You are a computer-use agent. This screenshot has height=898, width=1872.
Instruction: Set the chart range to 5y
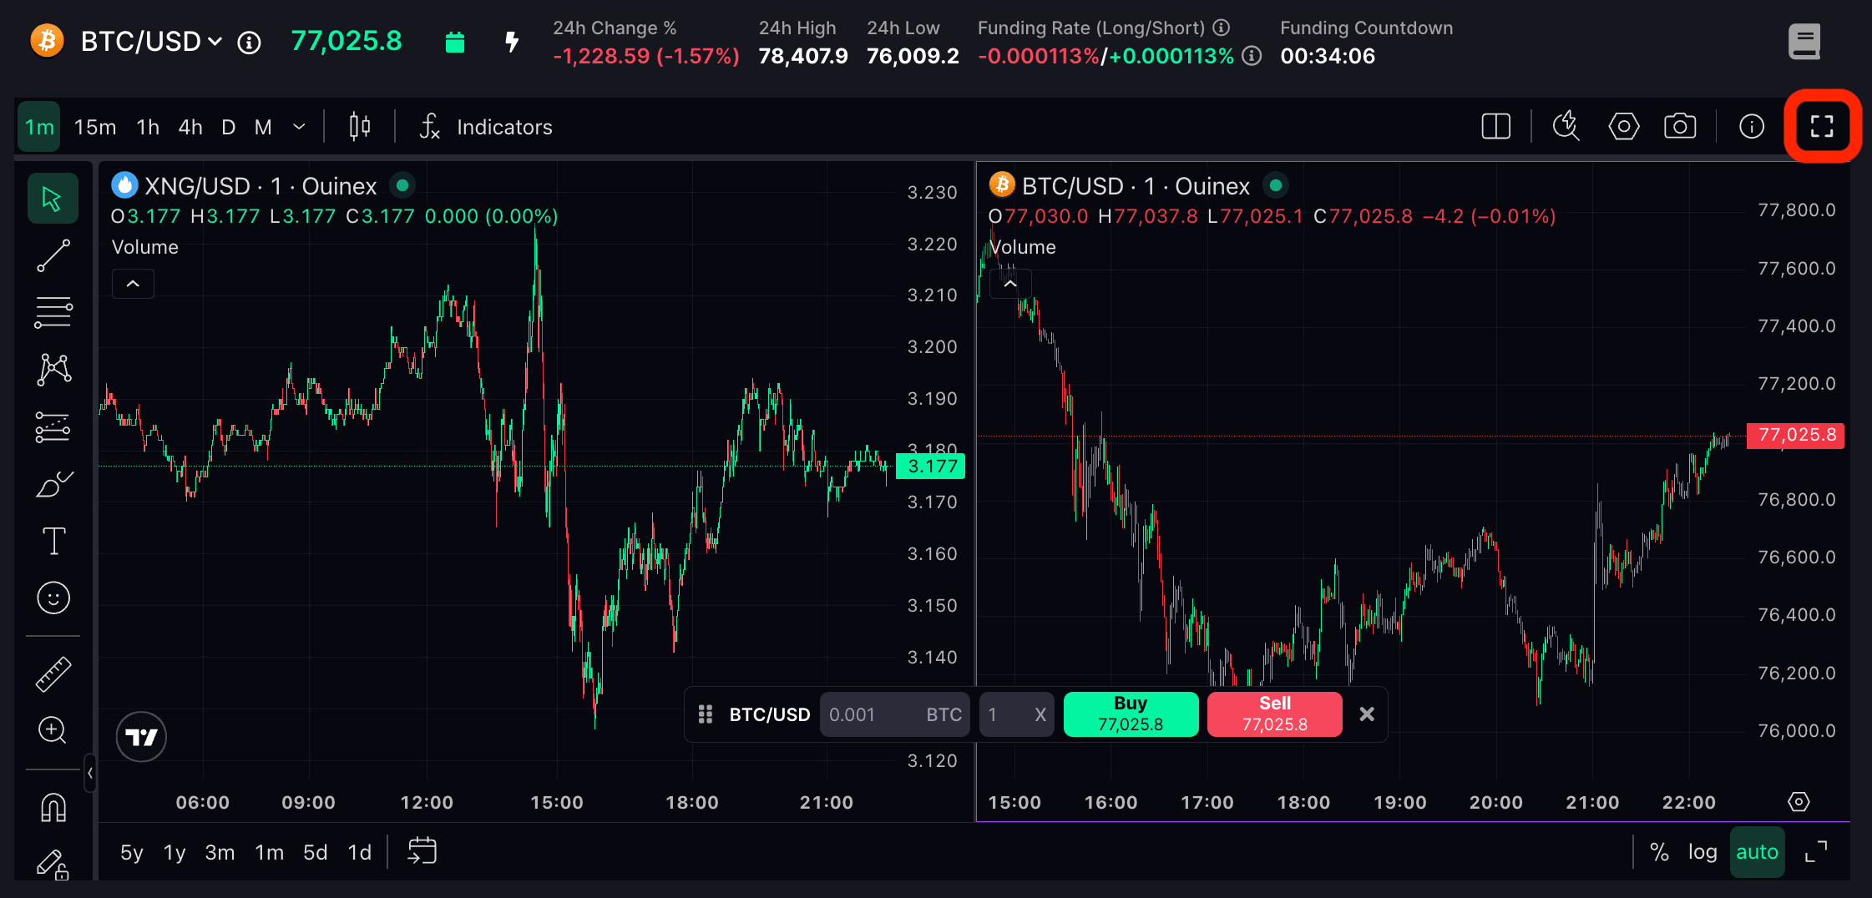(132, 852)
